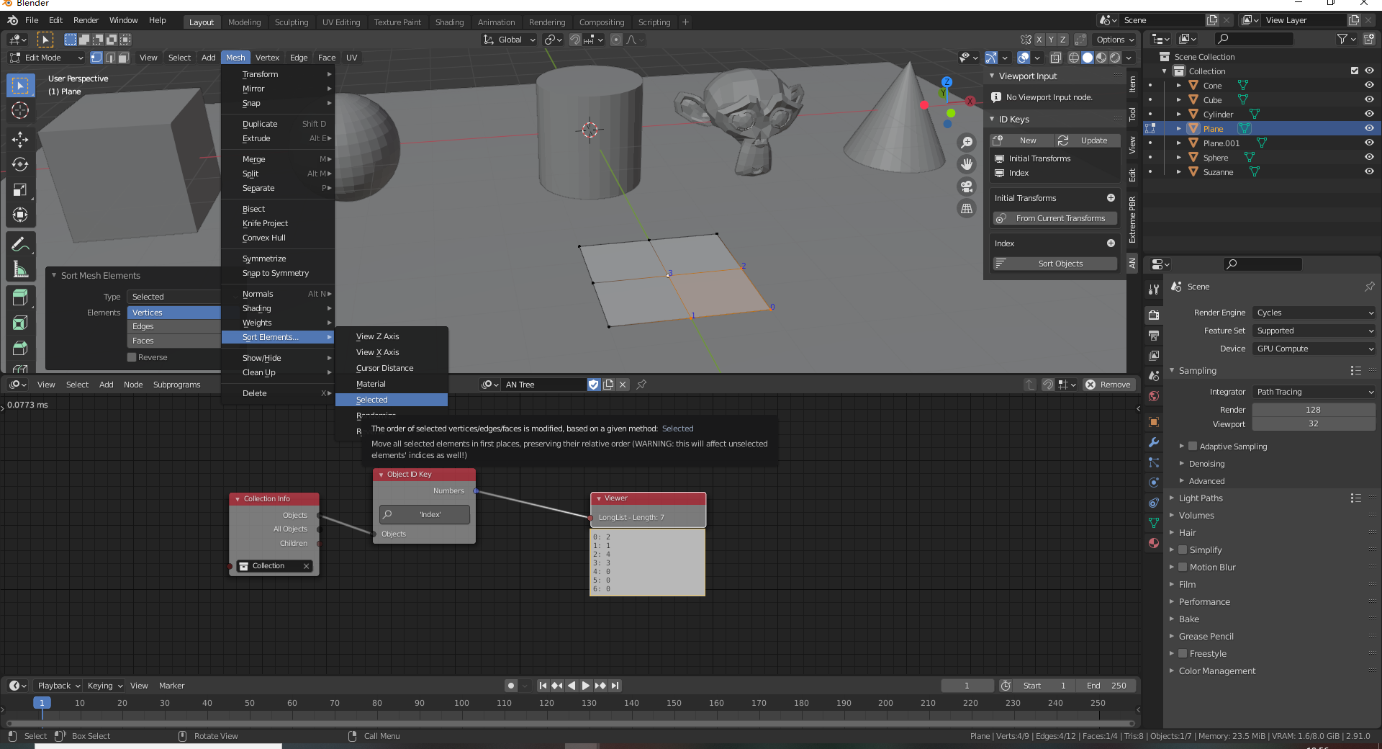Select the Move tool in left toolbar
Image resolution: width=1382 pixels, height=749 pixels.
(x=20, y=139)
